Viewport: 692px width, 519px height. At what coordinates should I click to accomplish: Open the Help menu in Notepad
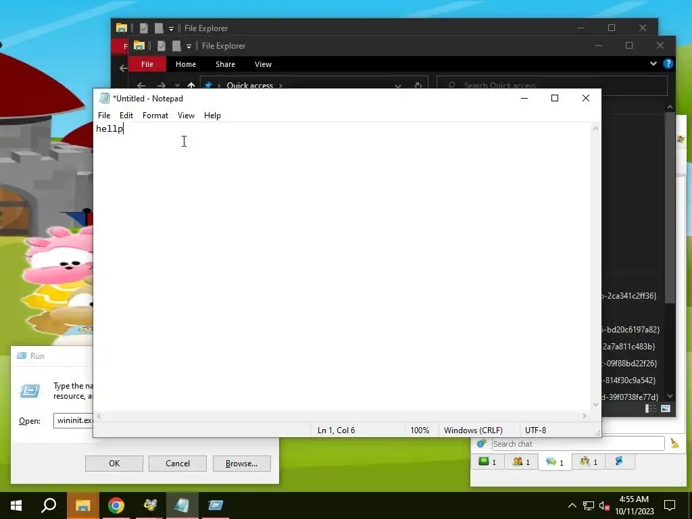[x=212, y=115]
